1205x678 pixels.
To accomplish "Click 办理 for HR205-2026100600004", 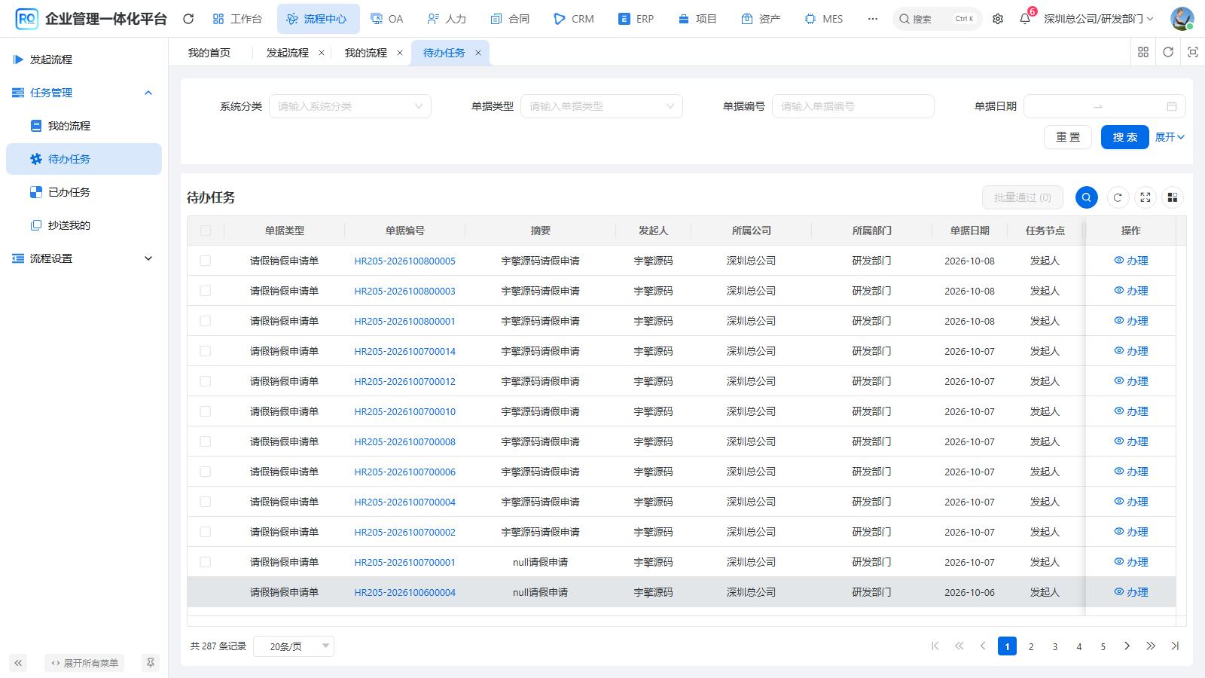I will tap(1131, 592).
